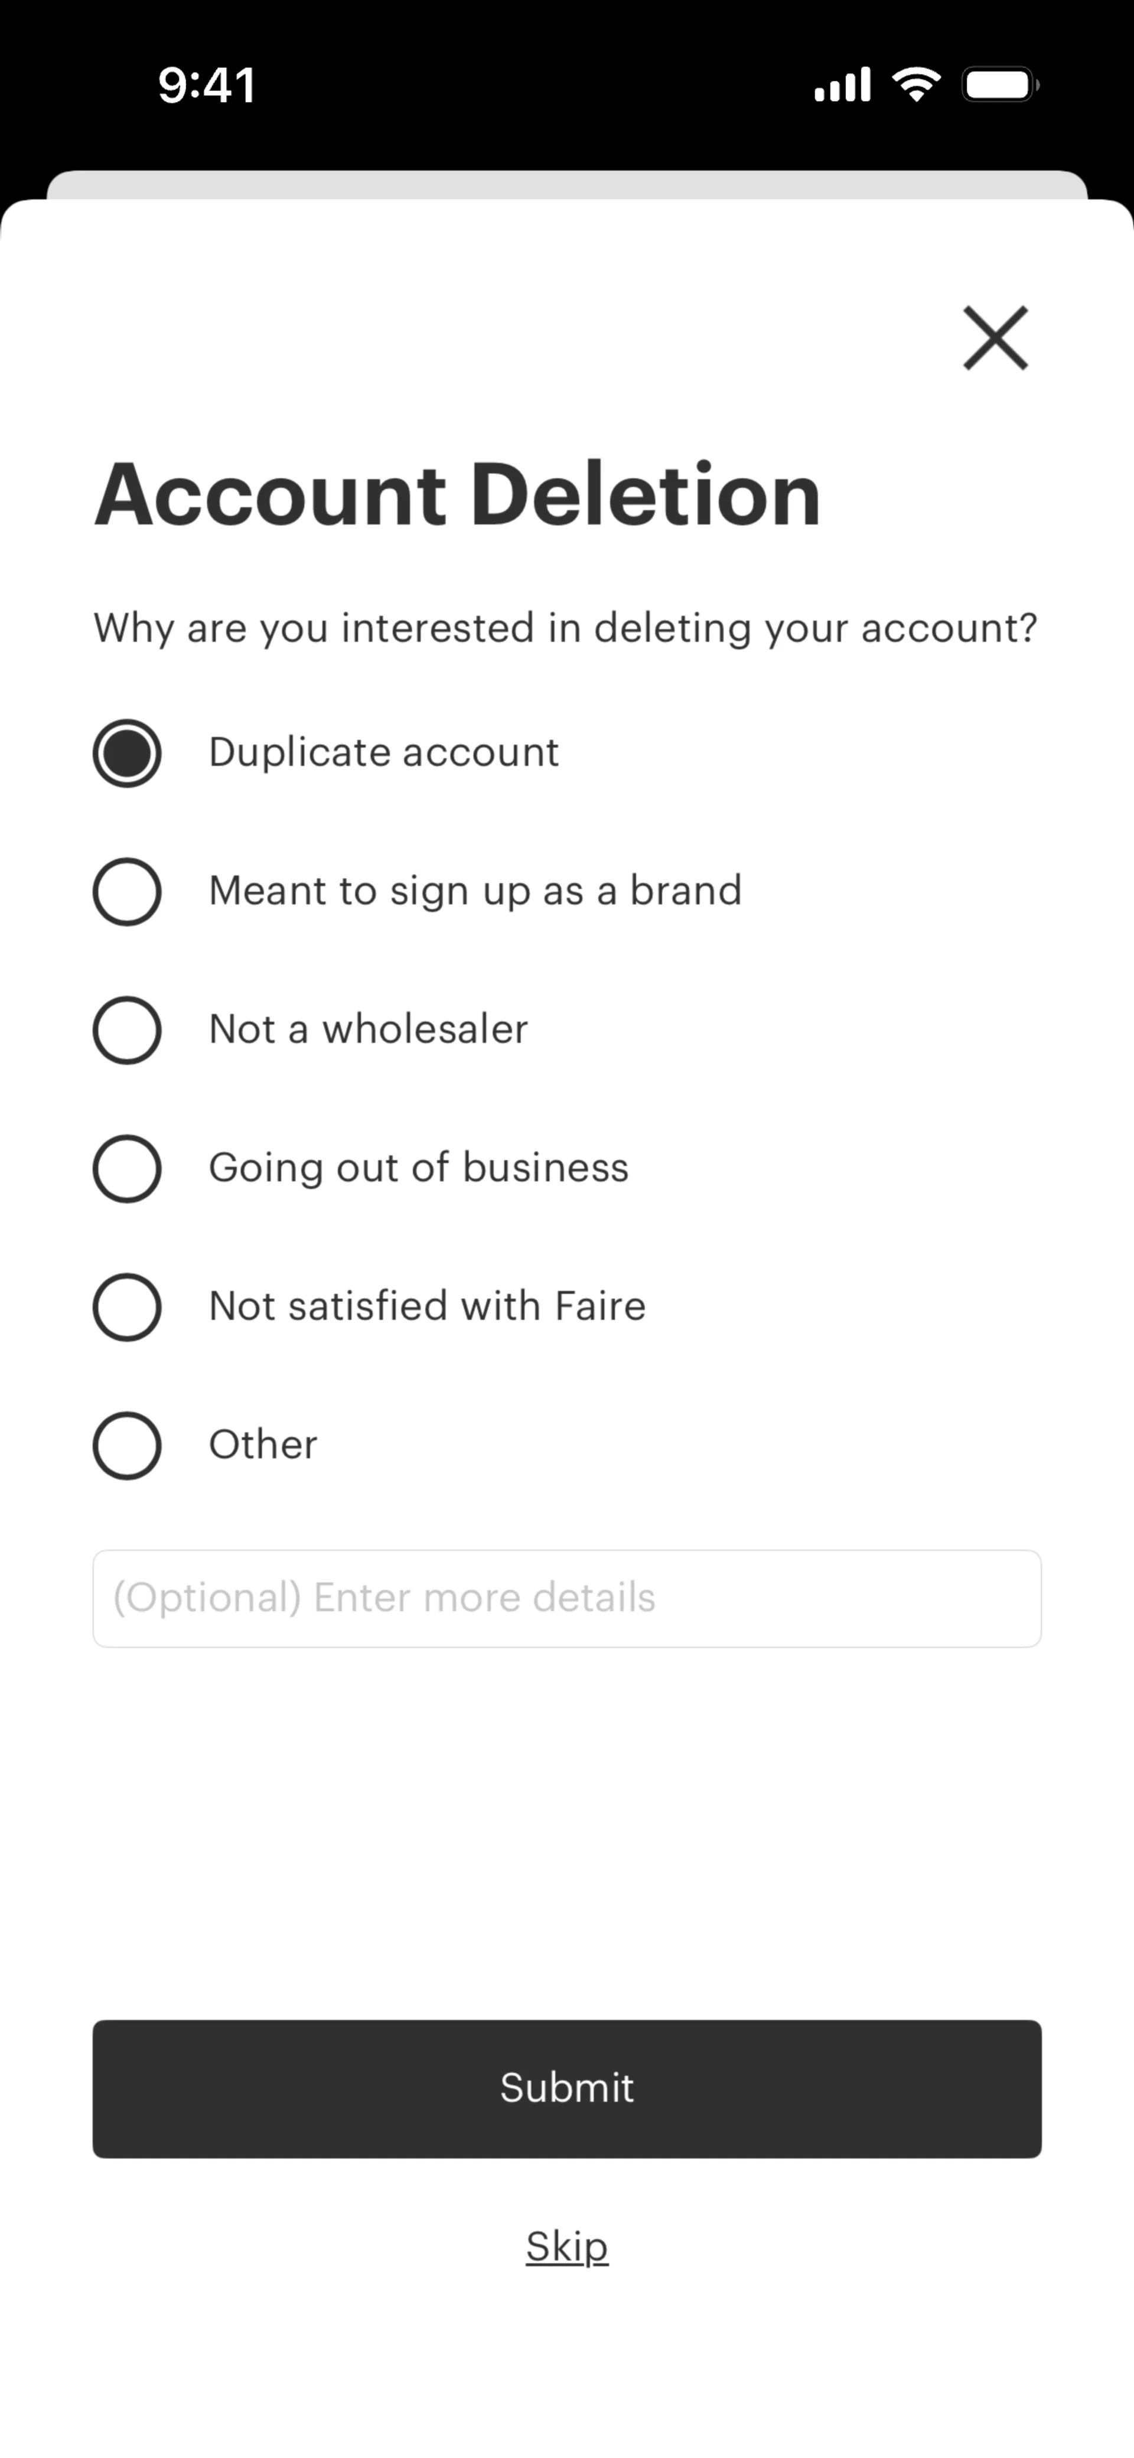This screenshot has height=2458, width=1134.
Task: Tap the 'Meant to sign up as a brand' text
Action: (474, 891)
